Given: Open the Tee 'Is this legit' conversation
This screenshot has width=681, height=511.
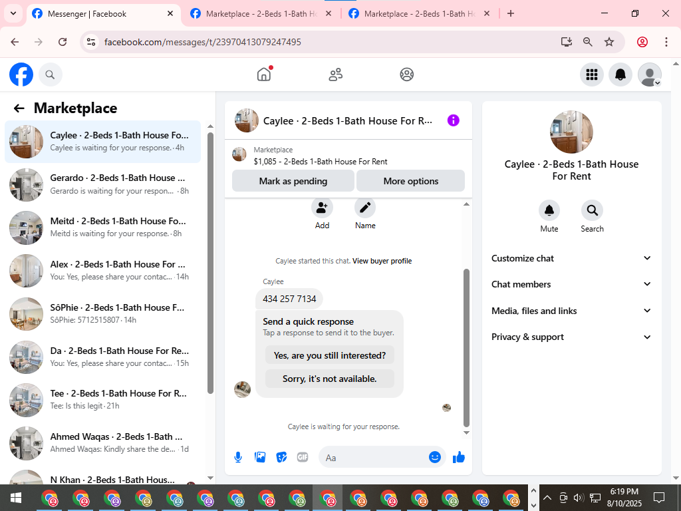Looking at the screenshot, I should pyautogui.click(x=103, y=400).
